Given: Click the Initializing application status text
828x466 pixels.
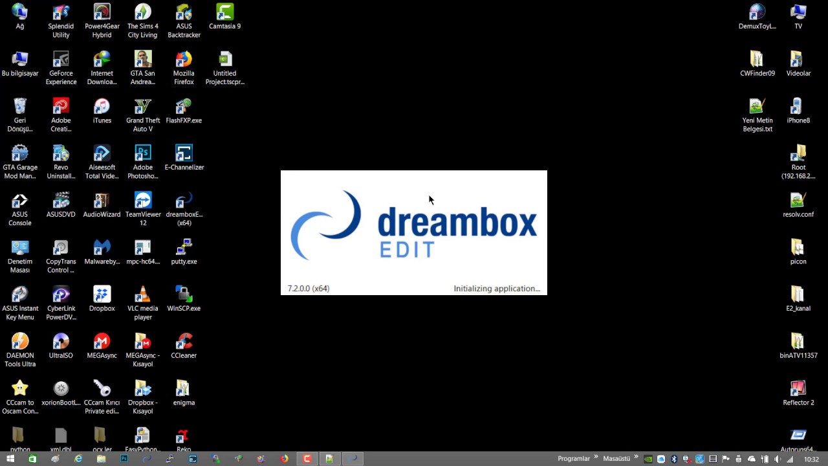Looking at the screenshot, I should tap(497, 289).
